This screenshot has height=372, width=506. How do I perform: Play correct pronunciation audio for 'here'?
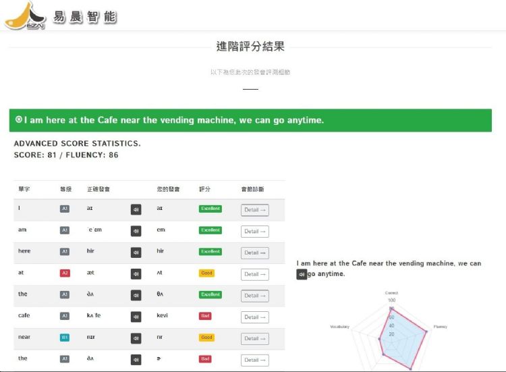[136, 253]
